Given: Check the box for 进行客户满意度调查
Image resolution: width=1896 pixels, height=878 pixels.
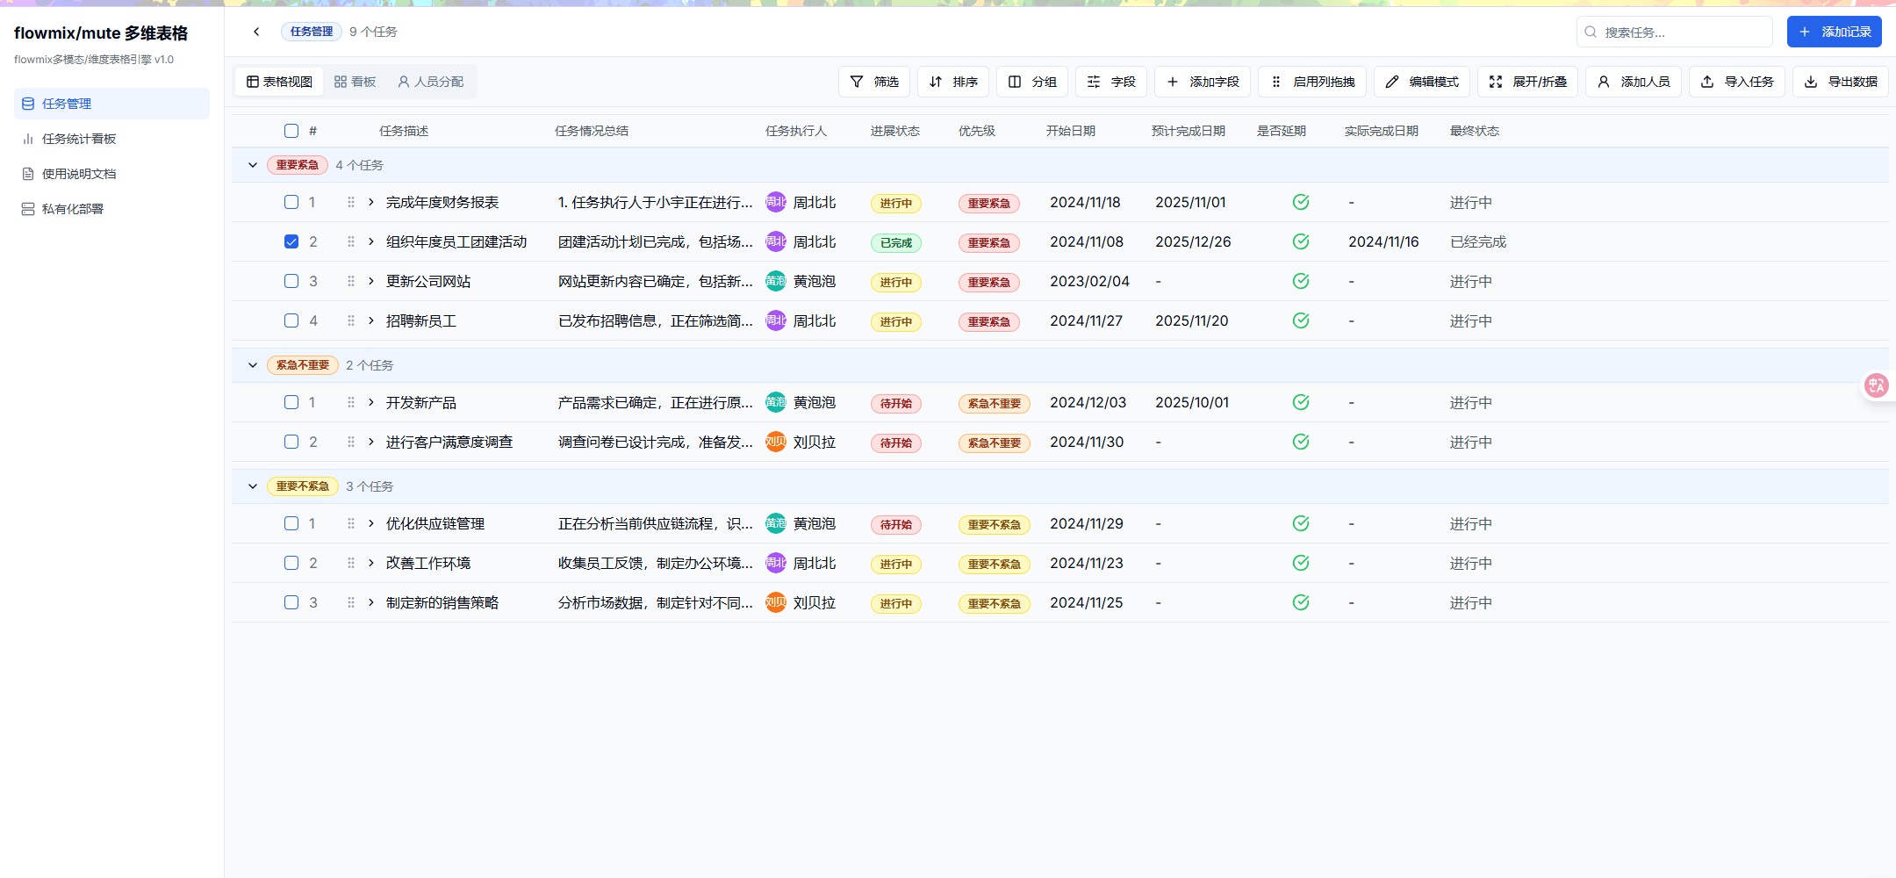Looking at the screenshot, I should 291,442.
